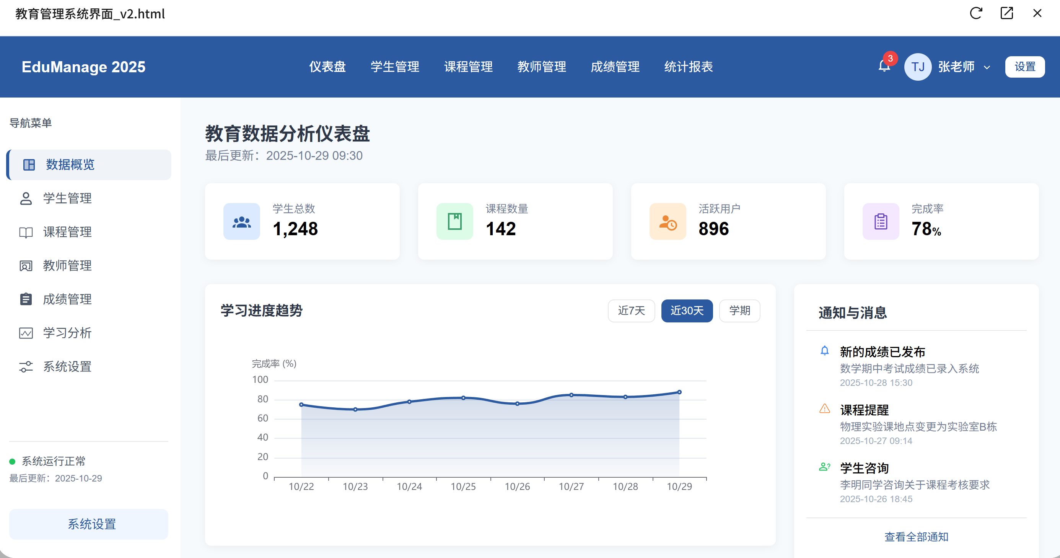The height and width of the screenshot is (558, 1060).
Task: Enable the 学期 time range option
Action: 739,311
